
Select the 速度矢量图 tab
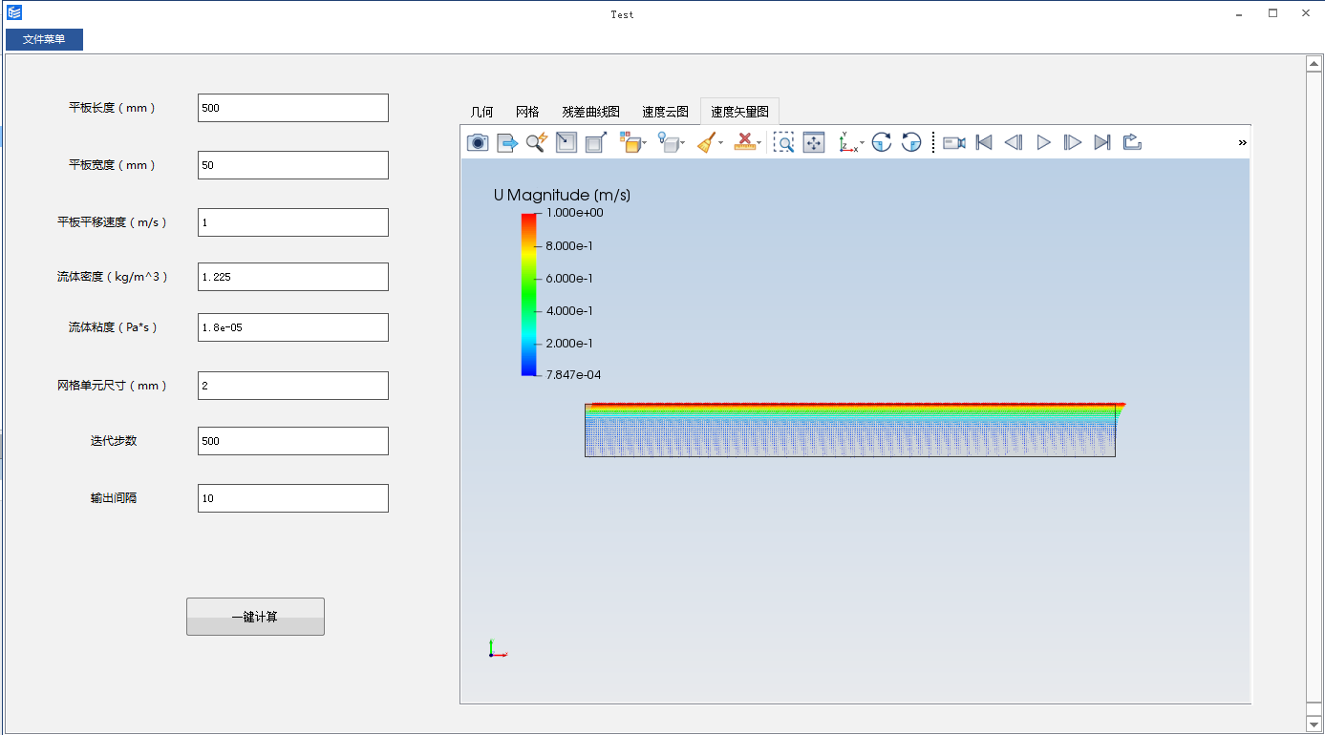[x=739, y=112]
